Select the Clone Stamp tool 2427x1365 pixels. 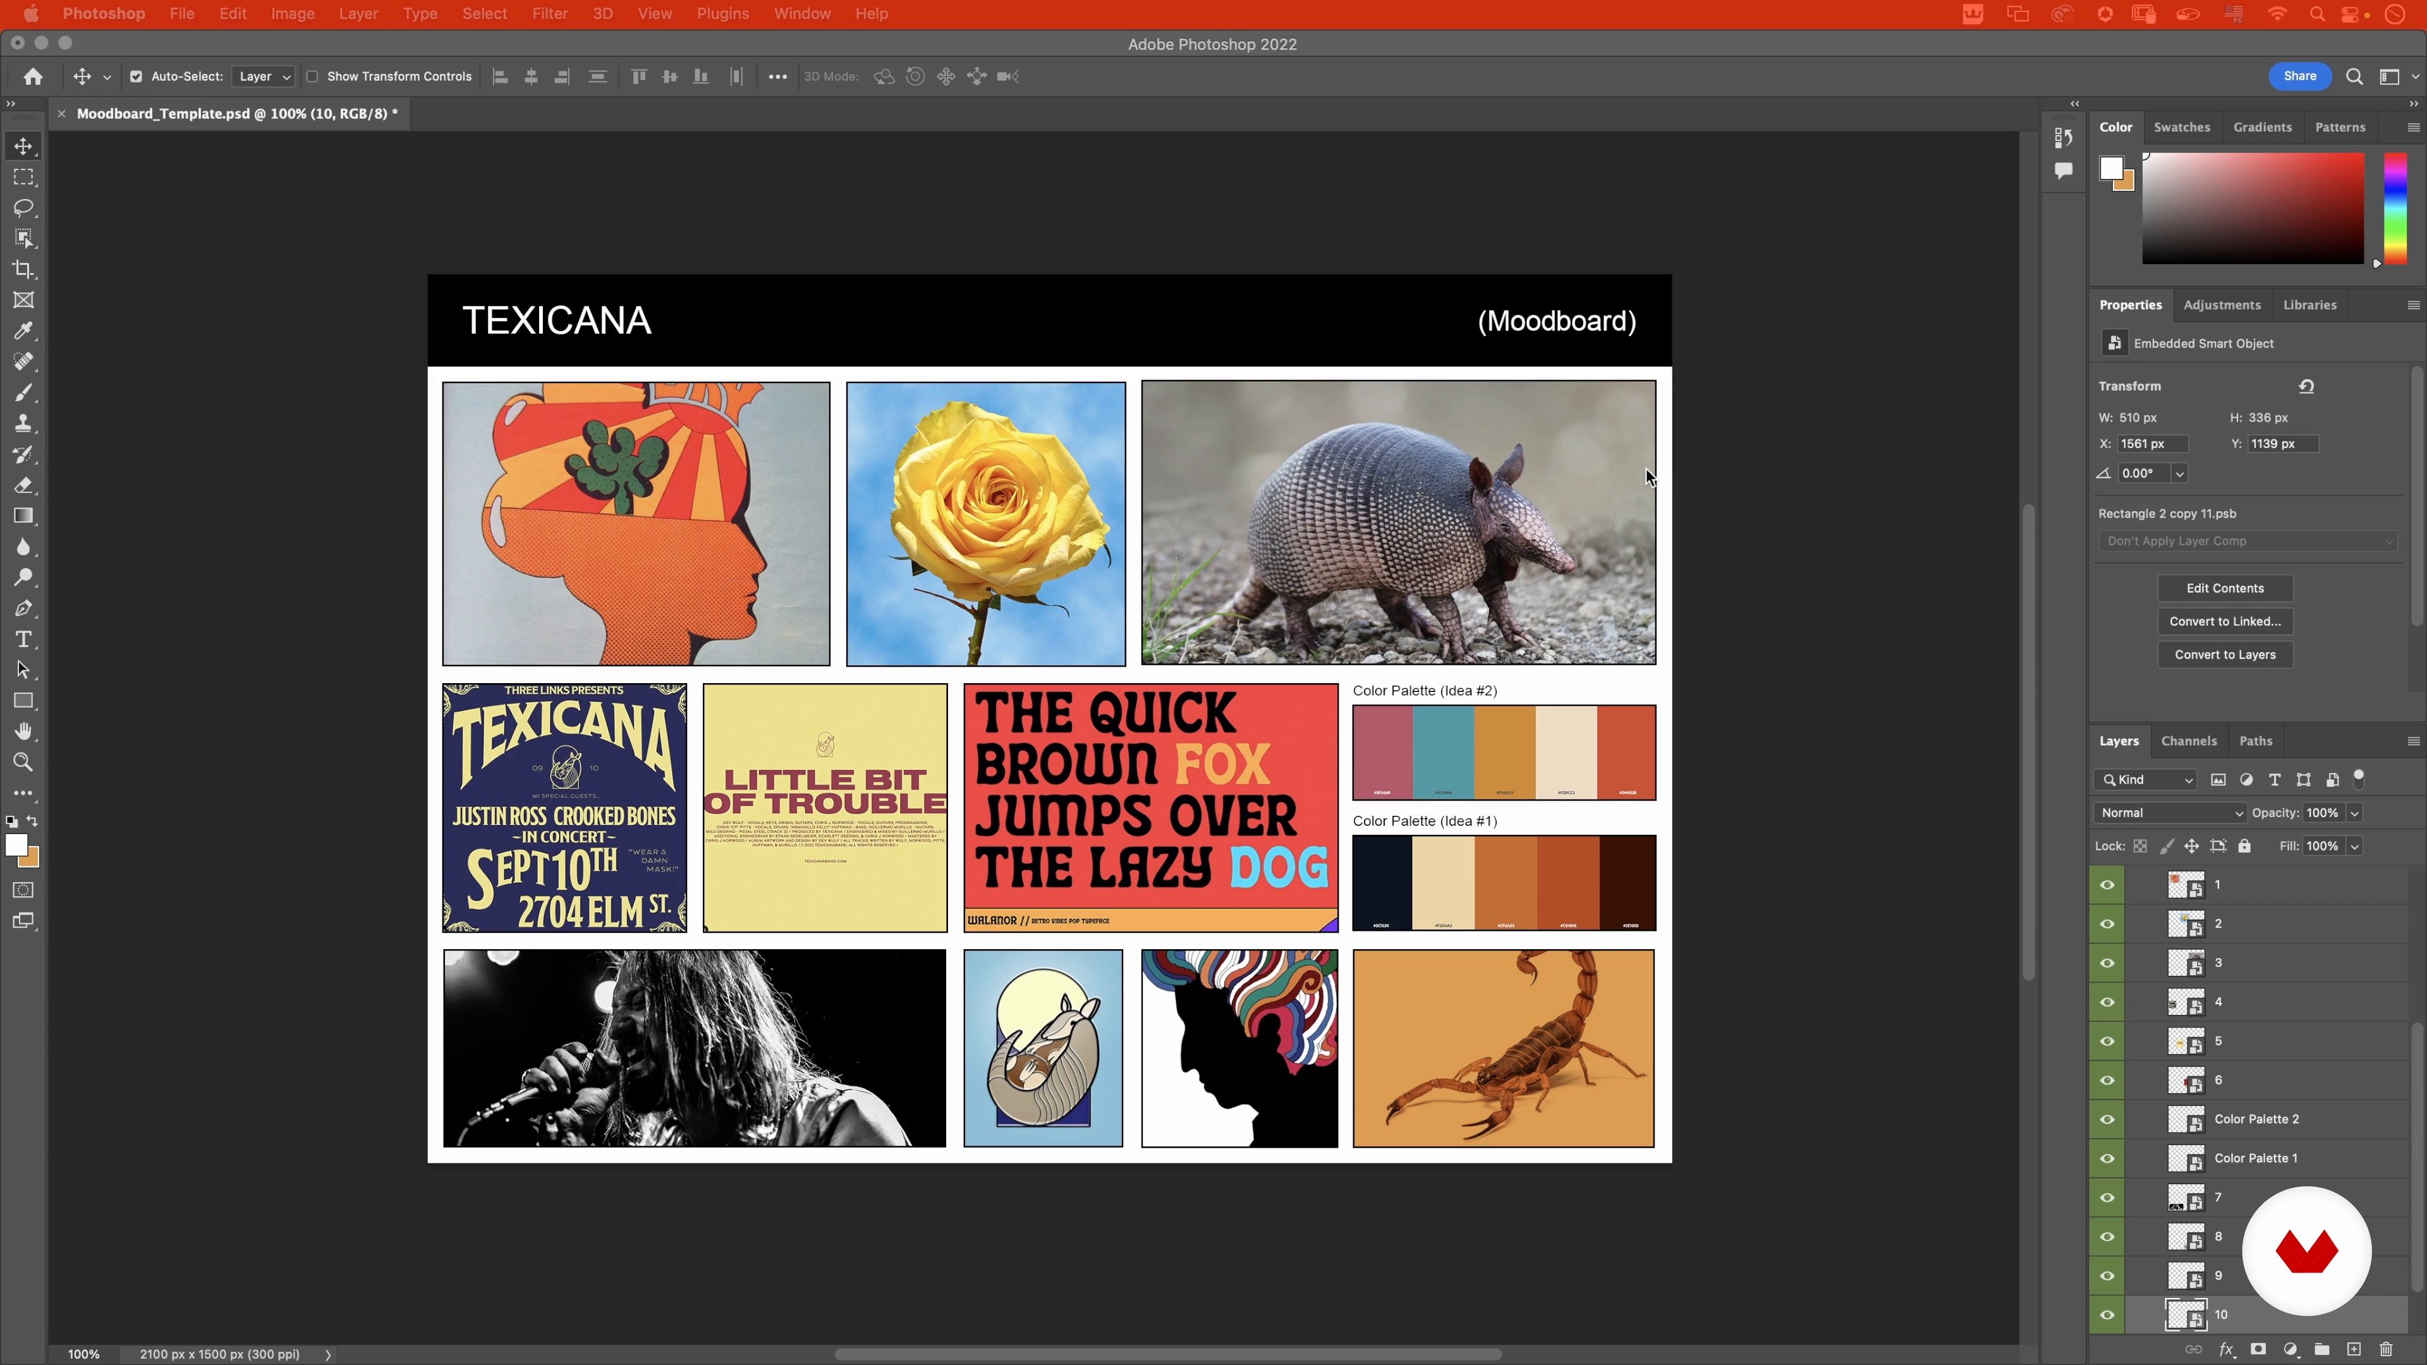(x=23, y=423)
